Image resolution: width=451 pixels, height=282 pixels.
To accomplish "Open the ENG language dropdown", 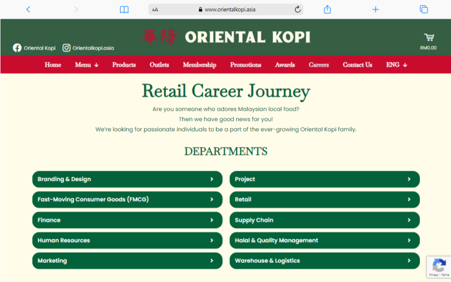I will (396, 65).
